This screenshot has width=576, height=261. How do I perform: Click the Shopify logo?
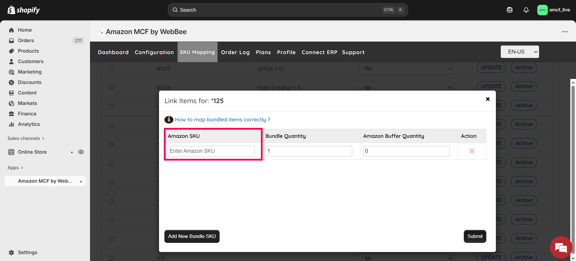(x=24, y=10)
